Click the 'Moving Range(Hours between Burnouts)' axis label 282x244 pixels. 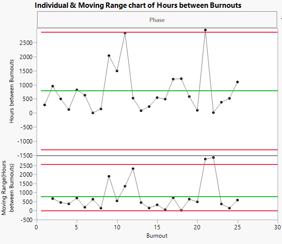tap(7, 188)
